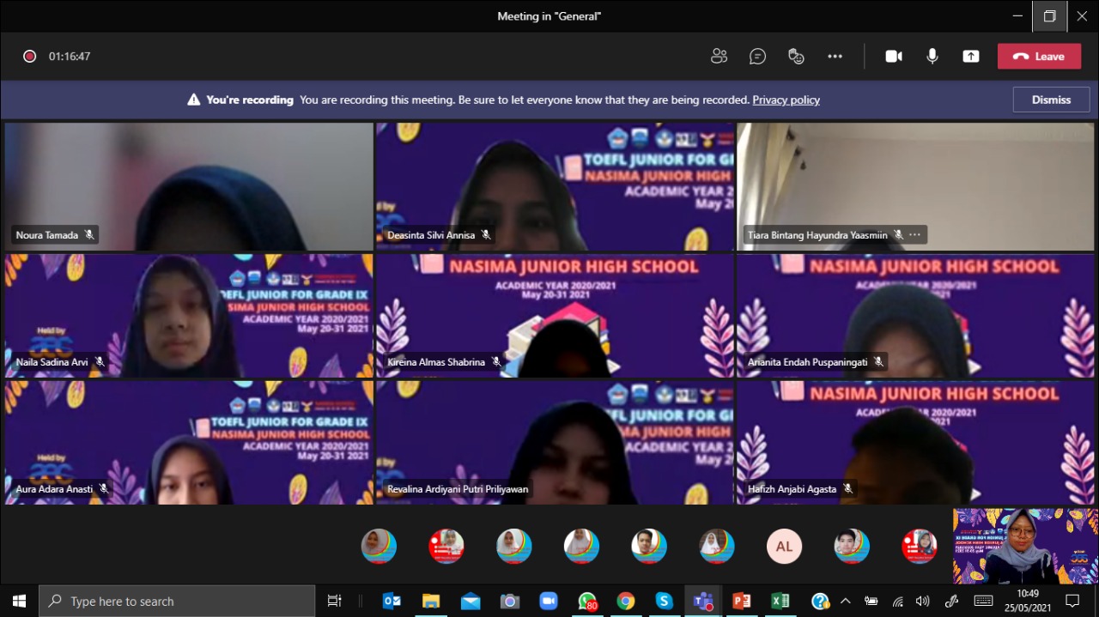Show hidden system tray icons
The height and width of the screenshot is (617, 1099).
[x=845, y=602]
